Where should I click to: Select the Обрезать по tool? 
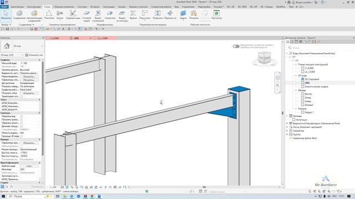click(170, 15)
